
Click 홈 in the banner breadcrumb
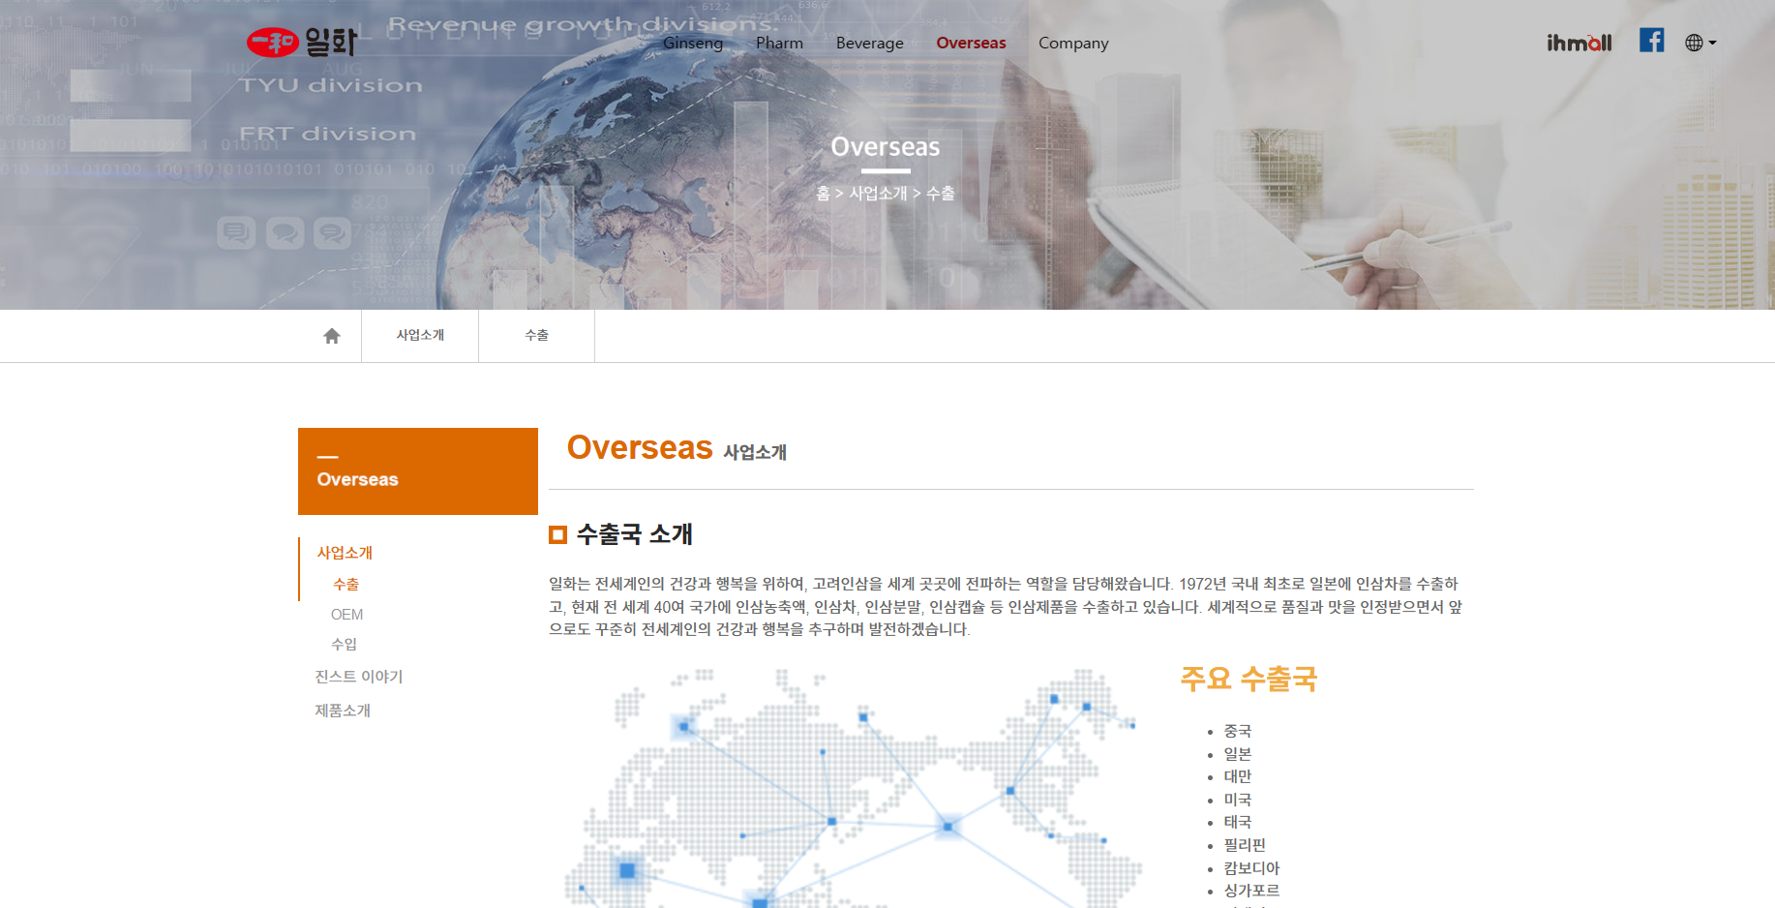[823, 194]
